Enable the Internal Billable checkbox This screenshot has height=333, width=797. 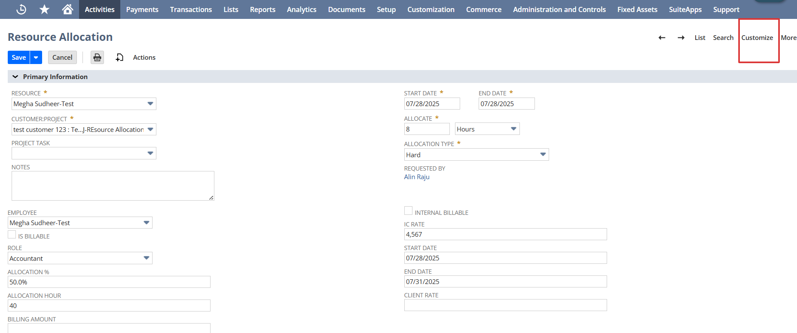pos(408,211)
